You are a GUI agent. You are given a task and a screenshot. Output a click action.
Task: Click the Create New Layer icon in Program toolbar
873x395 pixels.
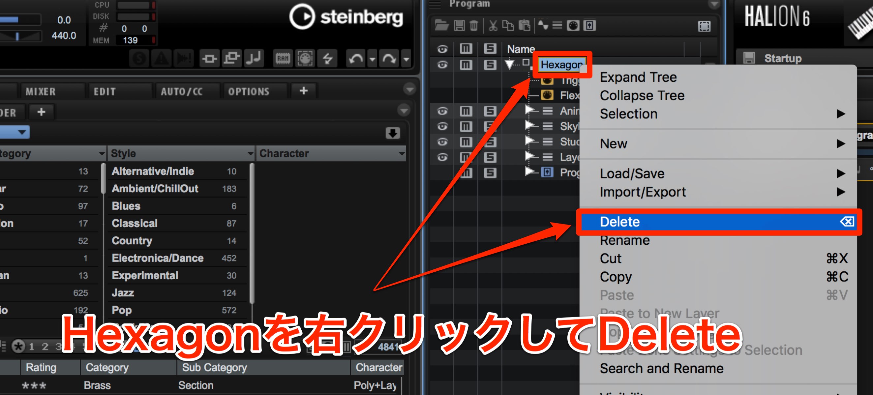pos(557,25)
